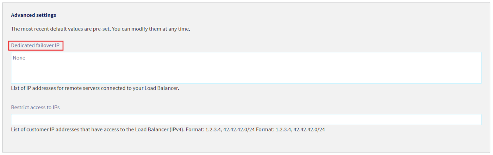493x155 pixels.
Task: Click the Dedicated failover IP label
Action: [x=35, y=45]
